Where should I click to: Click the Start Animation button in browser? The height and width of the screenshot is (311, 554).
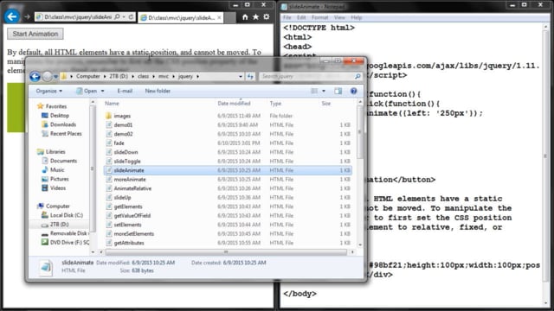35,34
